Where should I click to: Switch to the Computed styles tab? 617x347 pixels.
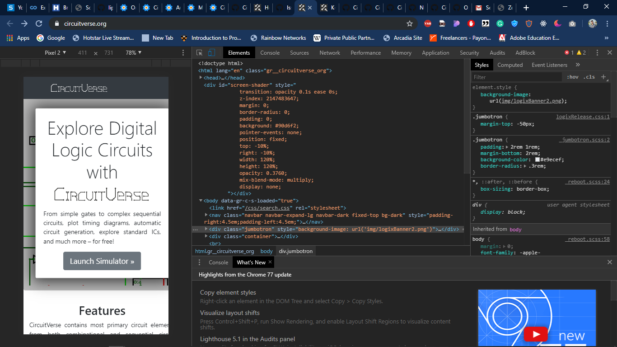click(x=510, y=65)
